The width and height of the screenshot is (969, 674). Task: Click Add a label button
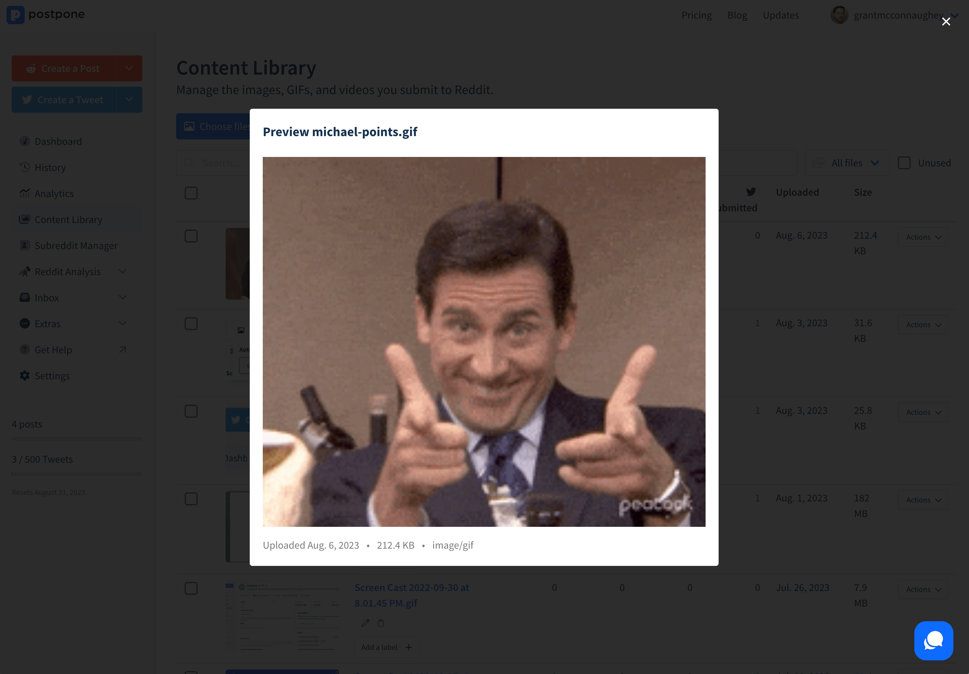click(387, 647)
